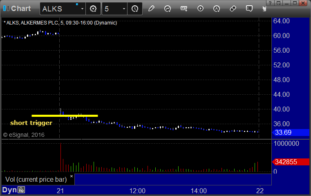Open the studies chart-circle icon

168,9
